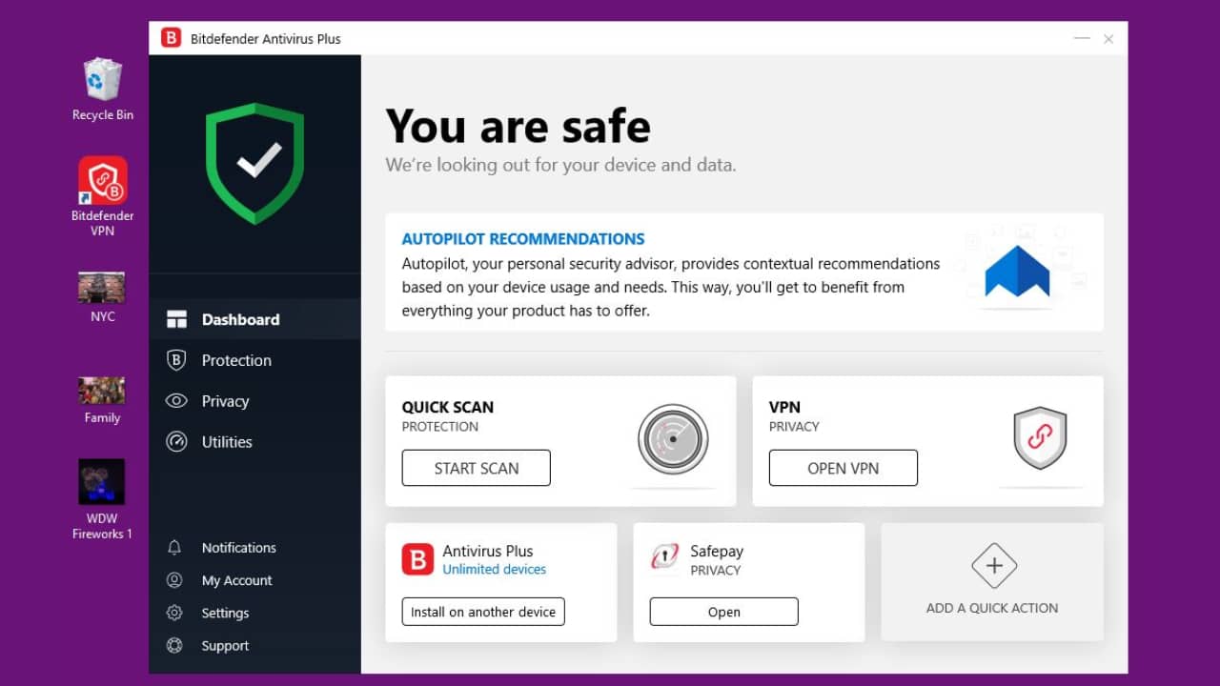The height and width of the screenshot is (686, 1220).
Task: Click the green shield checkmark status icon
Action: (x=255, y=163)
